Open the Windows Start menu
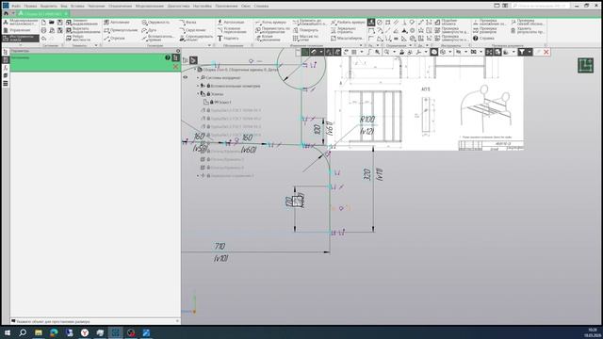The image size is (603, 339). pos(8,332)
